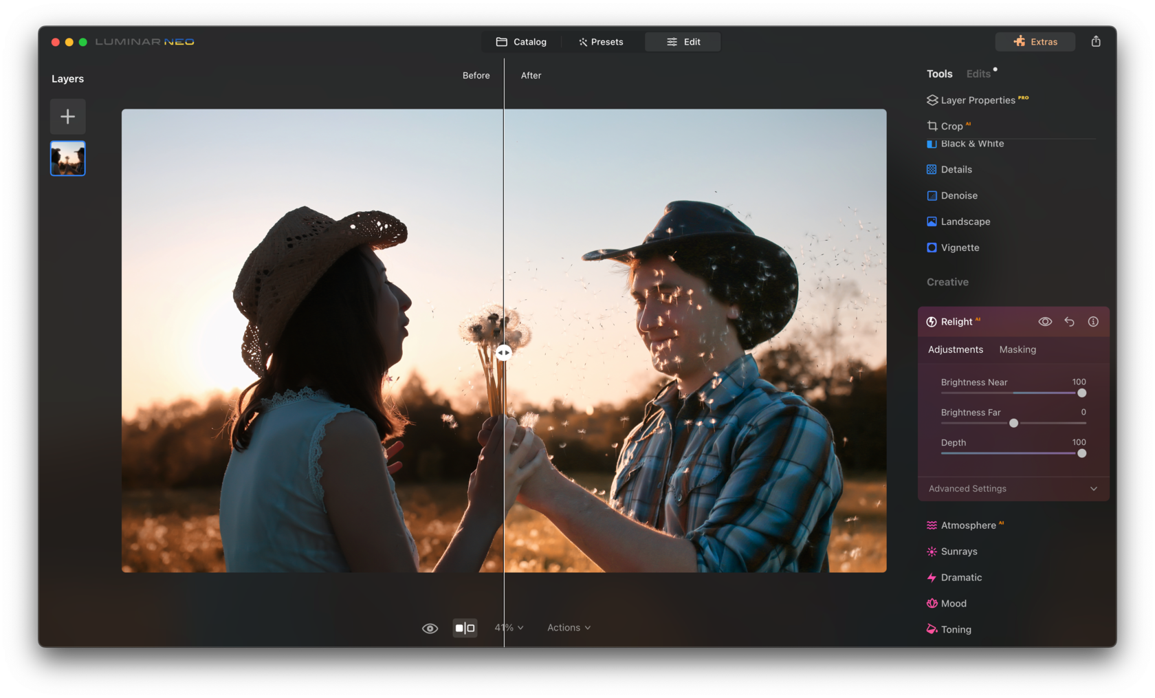
Task: Select the Dramatic tool
Action: point(961,577)
